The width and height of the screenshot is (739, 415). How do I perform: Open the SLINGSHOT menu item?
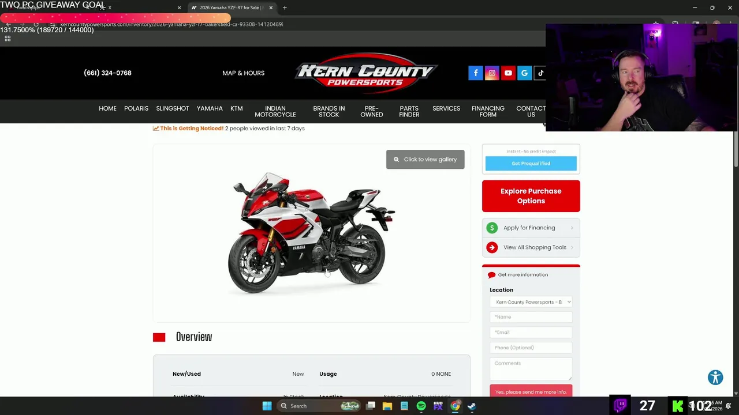(173, 108)
